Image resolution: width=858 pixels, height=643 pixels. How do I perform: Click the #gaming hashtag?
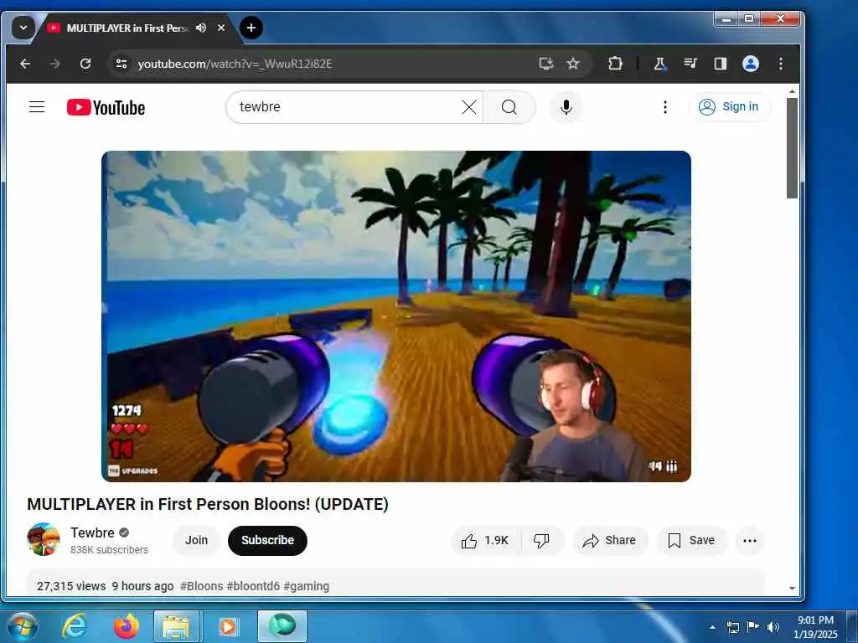(x=307, y=586)
